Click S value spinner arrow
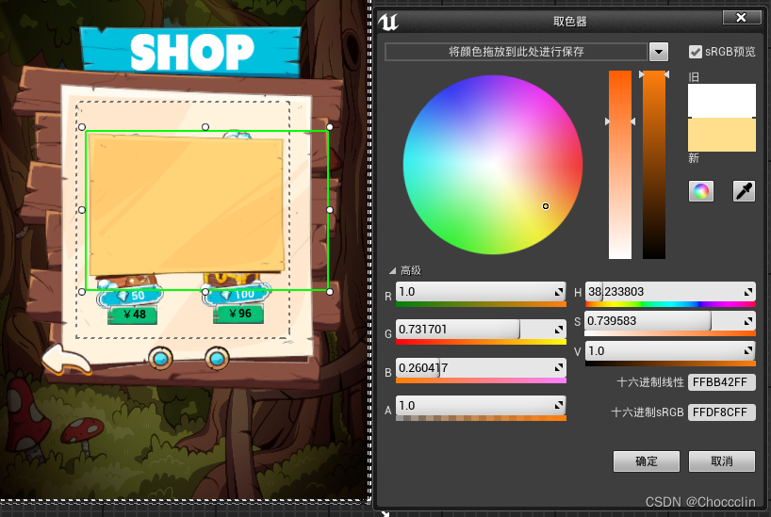 [x=747, y=321]
